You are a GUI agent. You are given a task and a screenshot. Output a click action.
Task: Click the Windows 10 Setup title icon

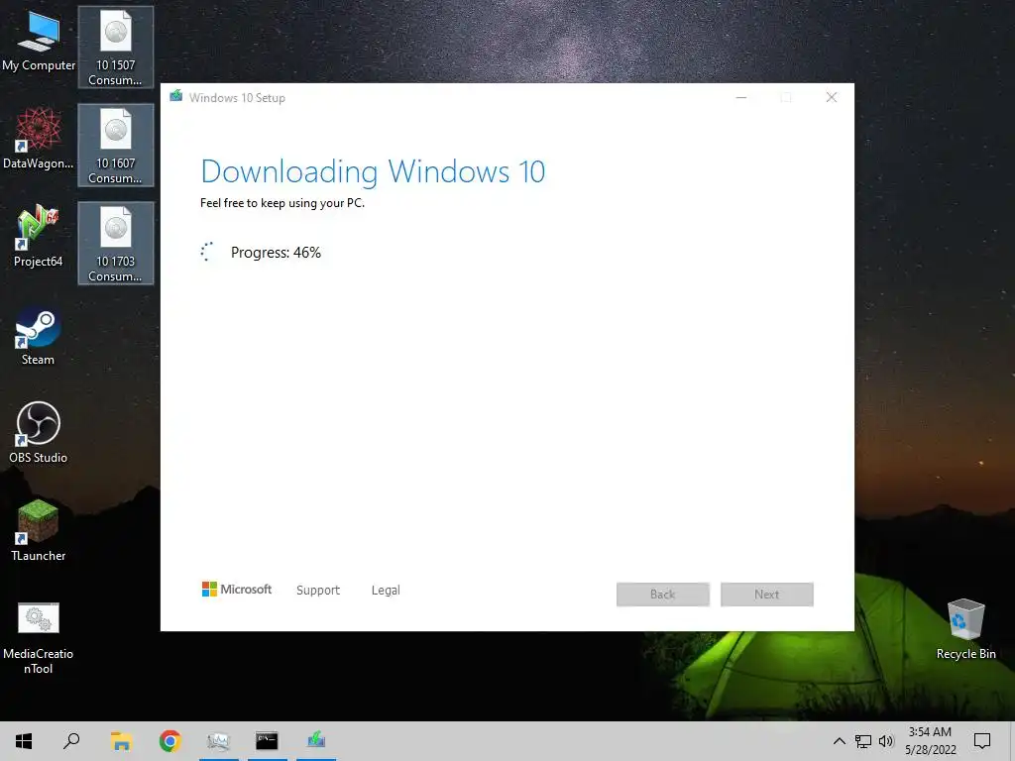point(176,97)
